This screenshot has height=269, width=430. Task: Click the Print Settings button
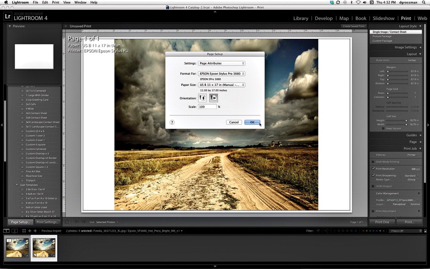pyautogui.click(x=47, y=222)
